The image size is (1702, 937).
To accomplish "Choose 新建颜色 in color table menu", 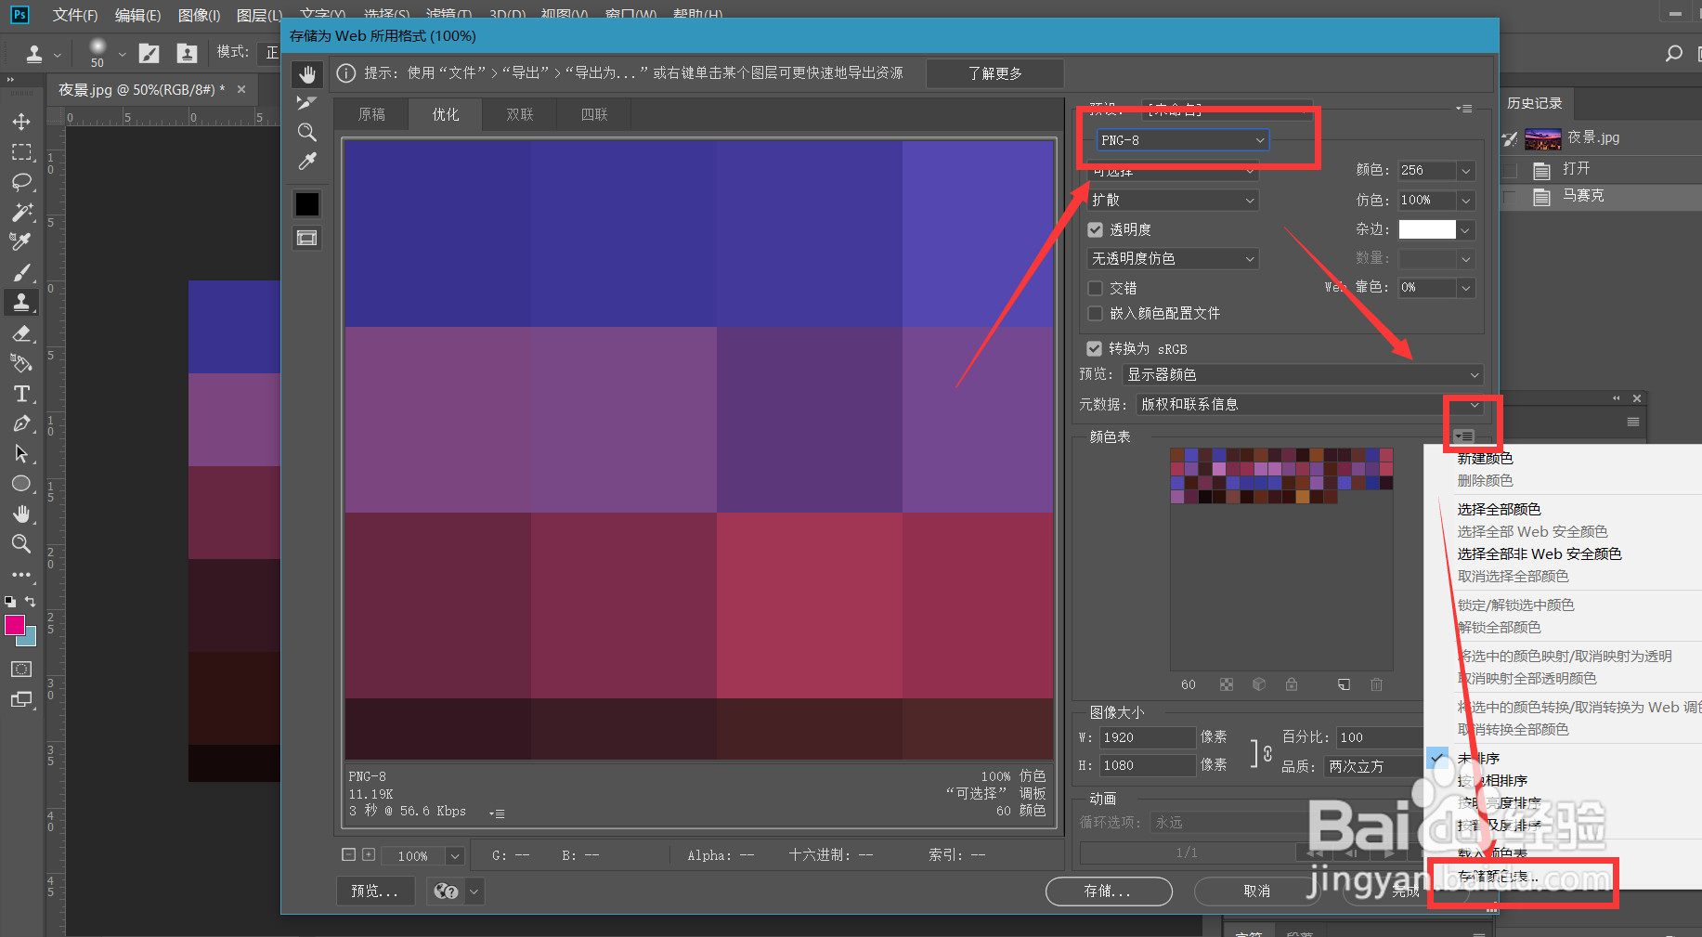I will pos(1485,458).
